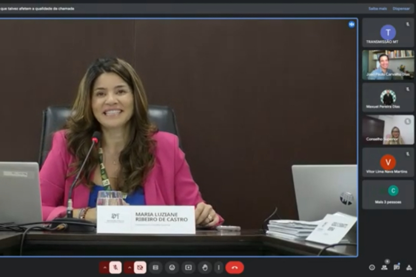Screen dimensions: 416x277
Task: Open the three-dot more options menu
Action: tap(219, 267)
